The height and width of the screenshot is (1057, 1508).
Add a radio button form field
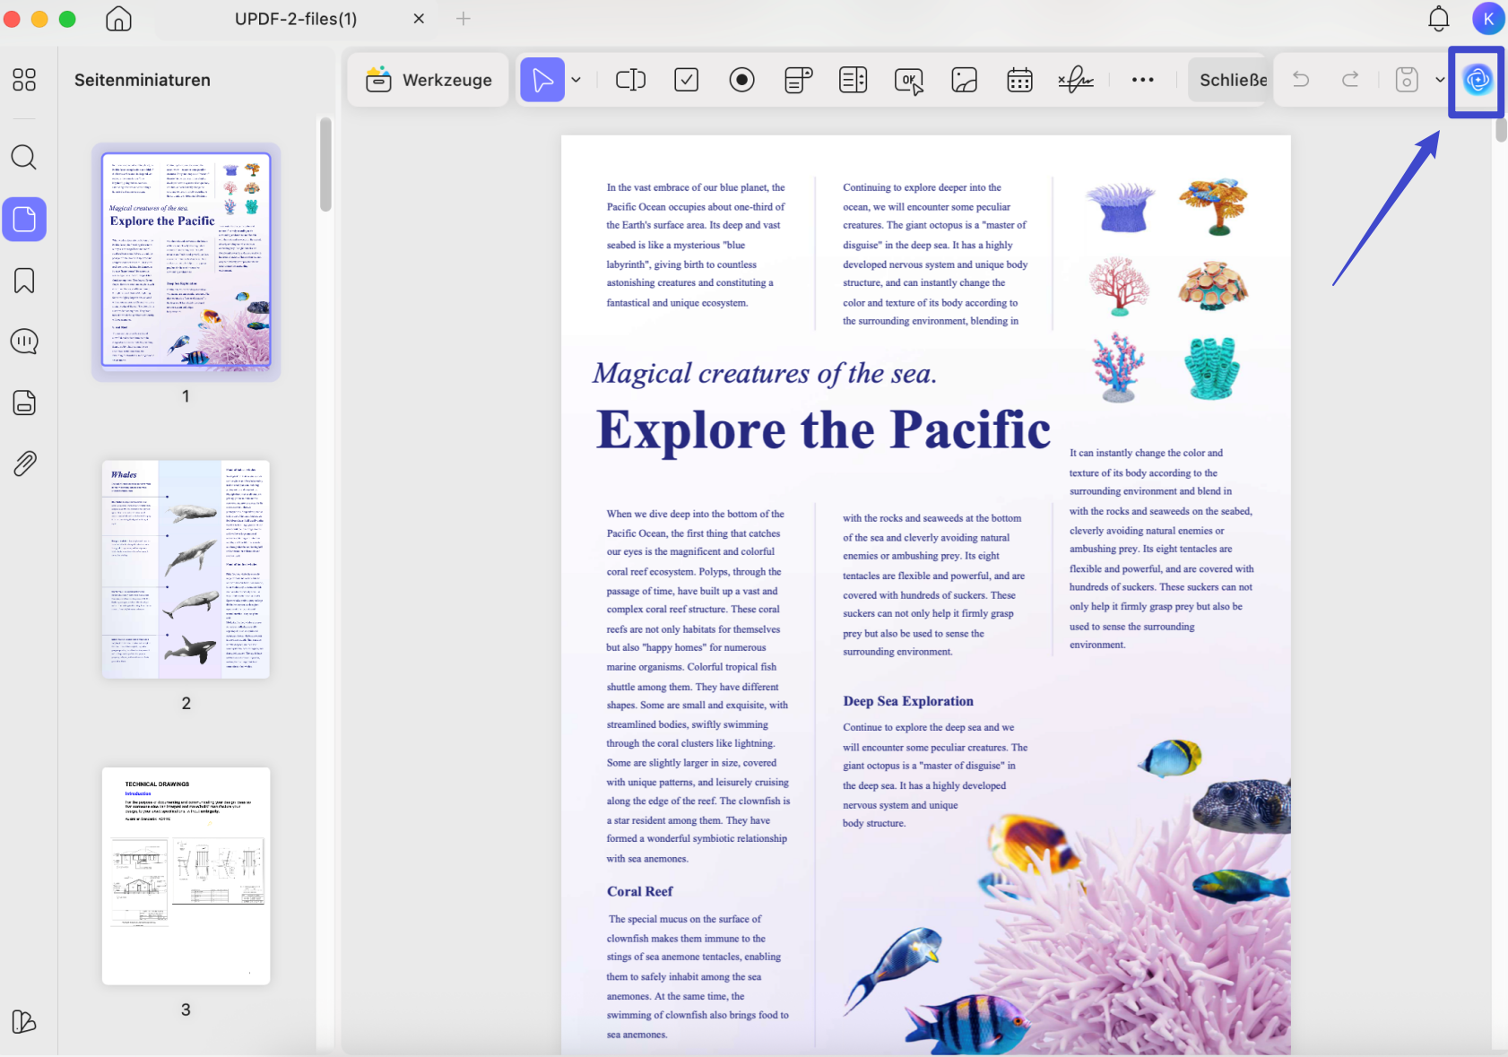click(742, 80)
